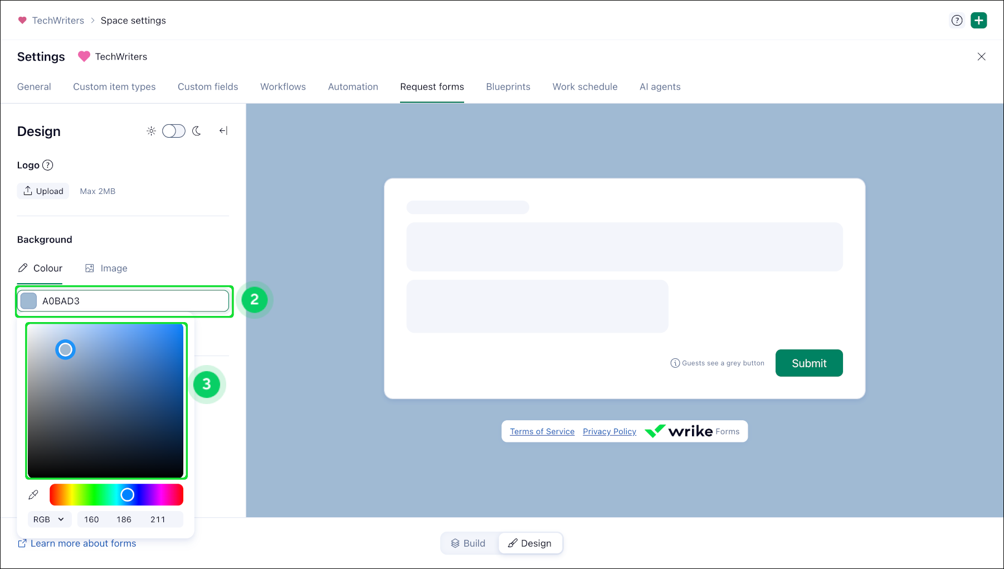Click the moon dark-mode icon
Screen dimensions: 1004x569
[197, 131]
